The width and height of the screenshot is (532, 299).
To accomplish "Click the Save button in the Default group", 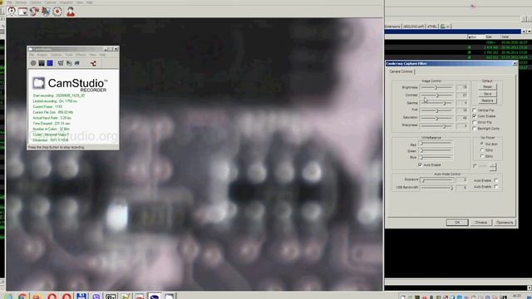I will [x=488, y=94].
